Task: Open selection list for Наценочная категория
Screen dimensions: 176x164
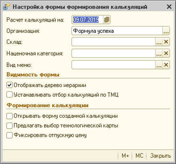Action: click(159, 53)
